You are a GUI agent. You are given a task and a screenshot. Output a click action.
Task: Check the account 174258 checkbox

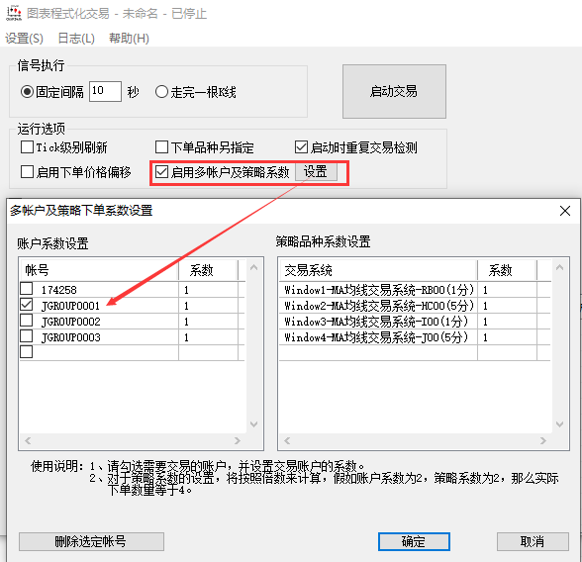click(27, 288)
